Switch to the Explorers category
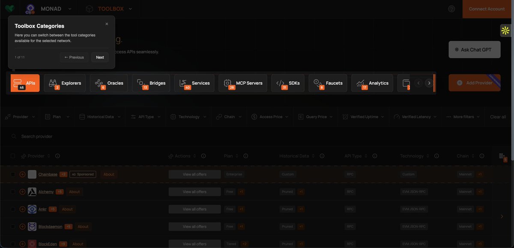514x248 pixels. click(65, 83)
